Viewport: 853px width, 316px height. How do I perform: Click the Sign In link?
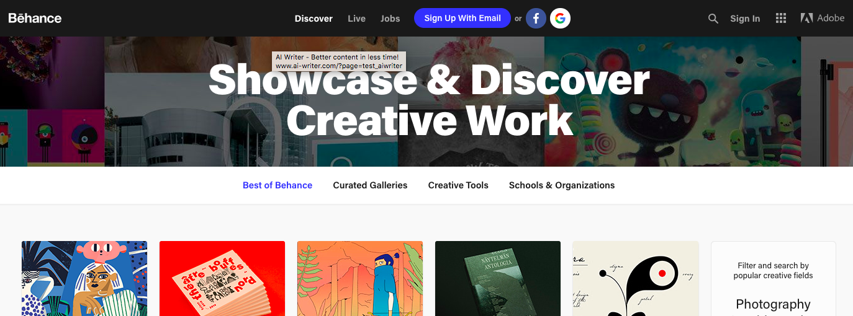(x=745, y=19)
